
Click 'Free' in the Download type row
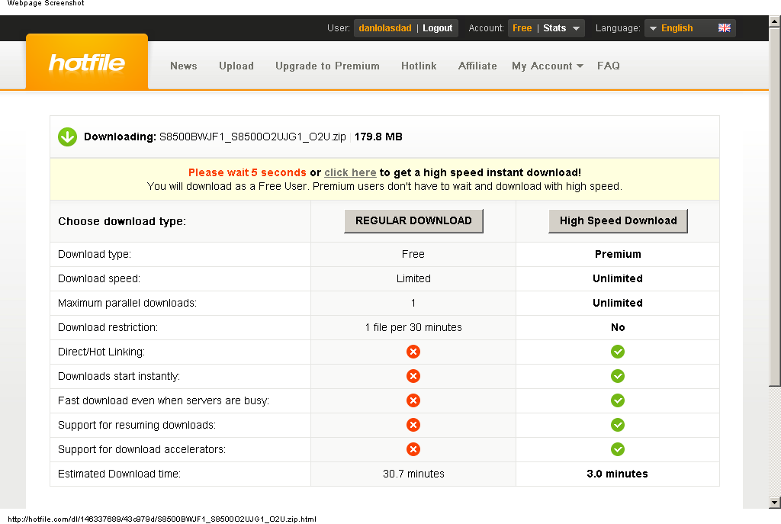(x=413, y=254)
